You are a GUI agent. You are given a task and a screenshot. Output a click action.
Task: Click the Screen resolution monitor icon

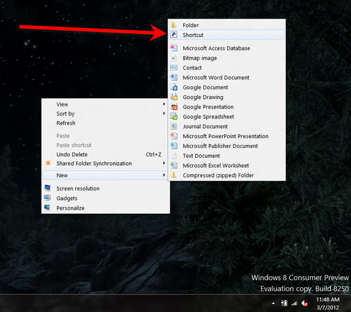coord(48,188)
